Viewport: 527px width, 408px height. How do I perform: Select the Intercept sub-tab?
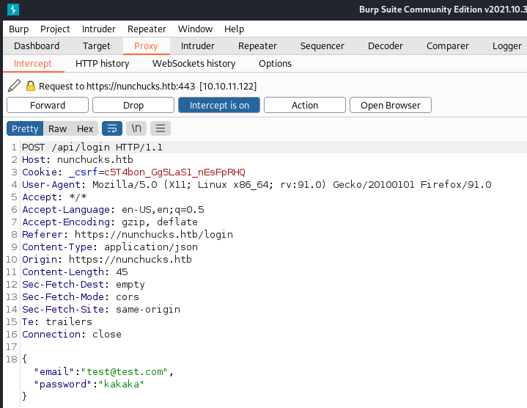pyautogui.click(x=32, y=64)
